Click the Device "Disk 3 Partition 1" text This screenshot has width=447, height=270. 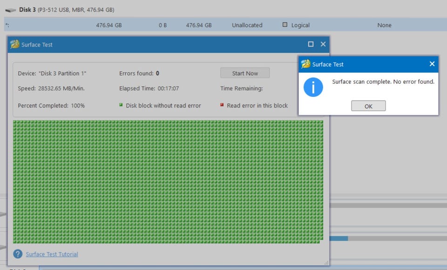52,73
